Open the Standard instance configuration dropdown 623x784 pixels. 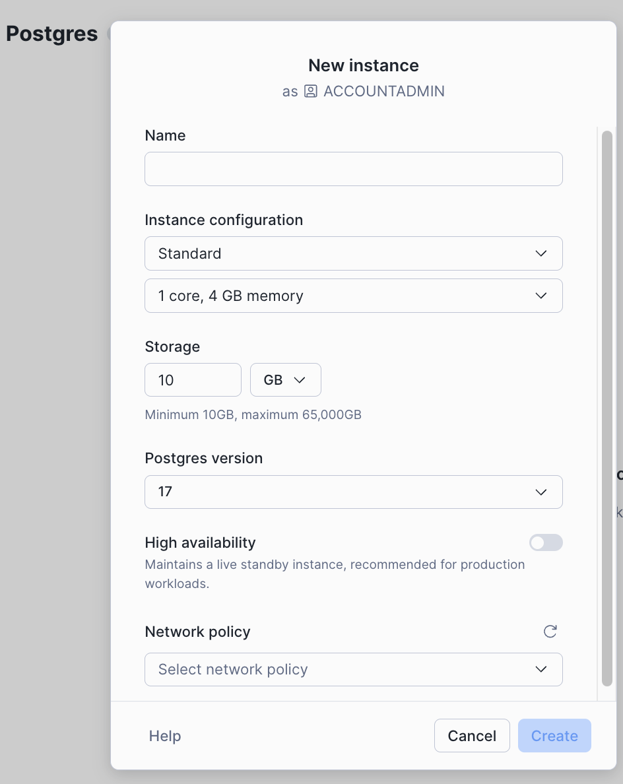click(x=354, y=253)
